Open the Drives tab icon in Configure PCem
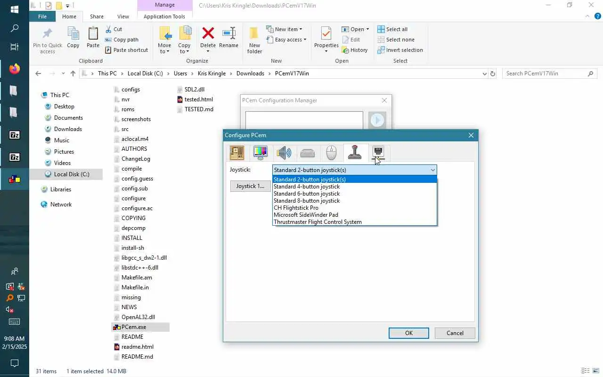This screenshot has height=377, width=603. point(308,153)
